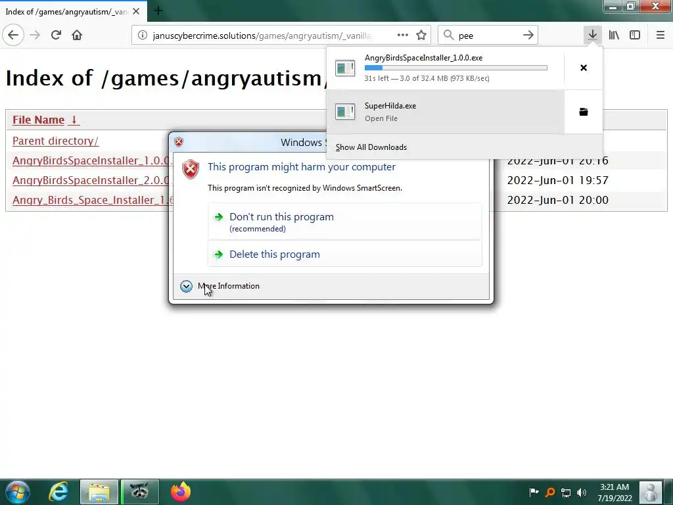Screen dimensions: 673x505
Task: Click the AngryBirdsSpaceInstaller download file icon
Action: (345, 68)
